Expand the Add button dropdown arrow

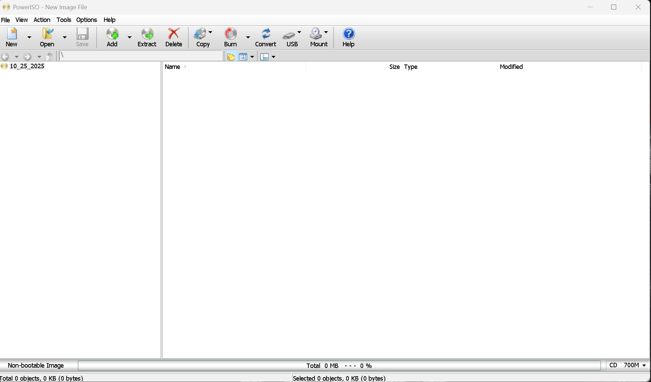coord(129,37)
